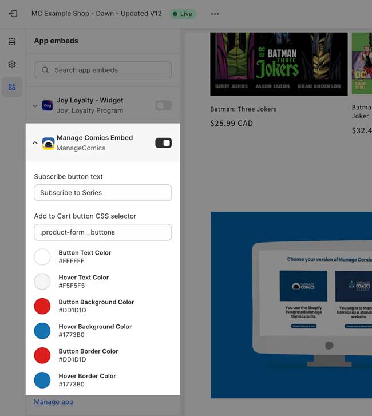Click the ManageComics app icon
This screenshot has width=372, height=416.
[x=48, y=143]
